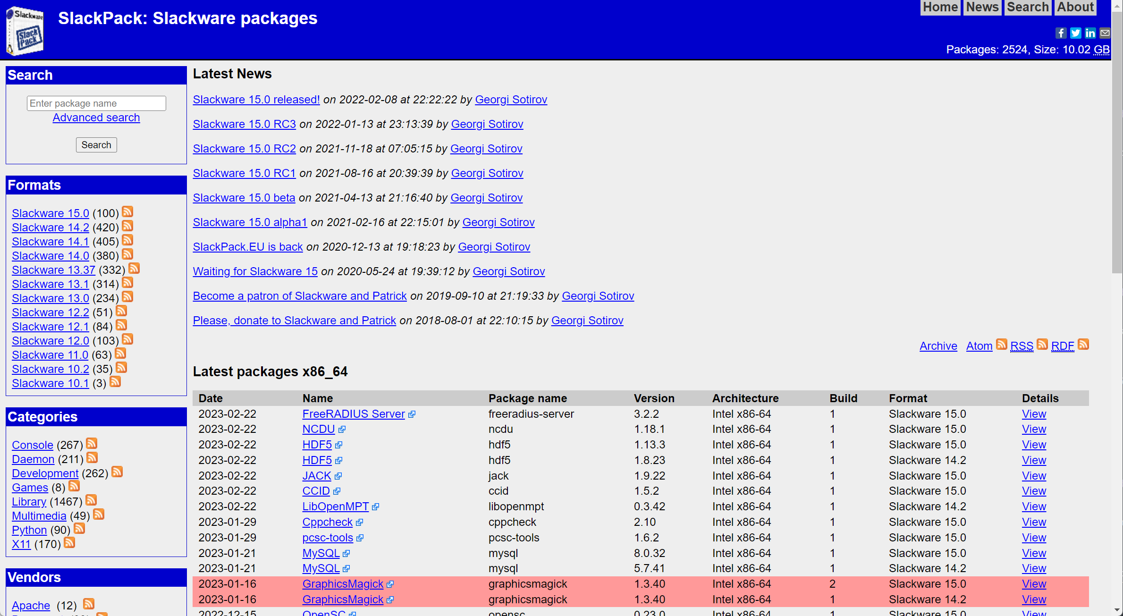1123x616 pixels.
Task: Open RSS feed icon for Slackware 12.2
Action: [121, 311]
